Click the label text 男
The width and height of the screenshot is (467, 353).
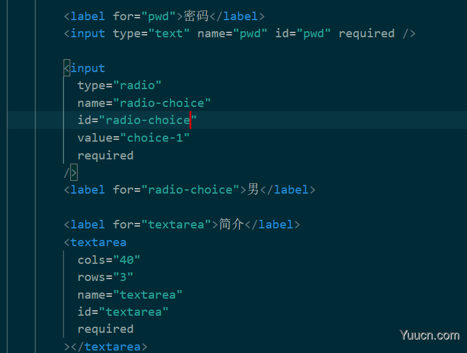(253, 189)
